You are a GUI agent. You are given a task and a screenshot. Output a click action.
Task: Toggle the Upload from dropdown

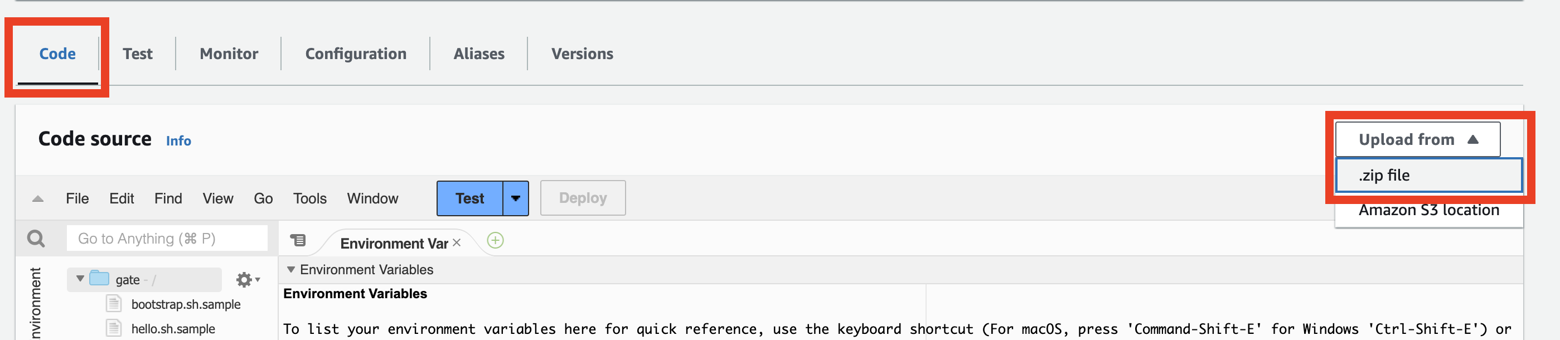tap(1417, 140)
